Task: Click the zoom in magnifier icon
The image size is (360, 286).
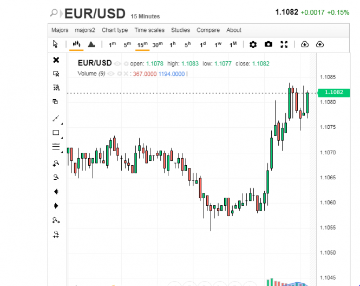Action: [x=56, y=163]
